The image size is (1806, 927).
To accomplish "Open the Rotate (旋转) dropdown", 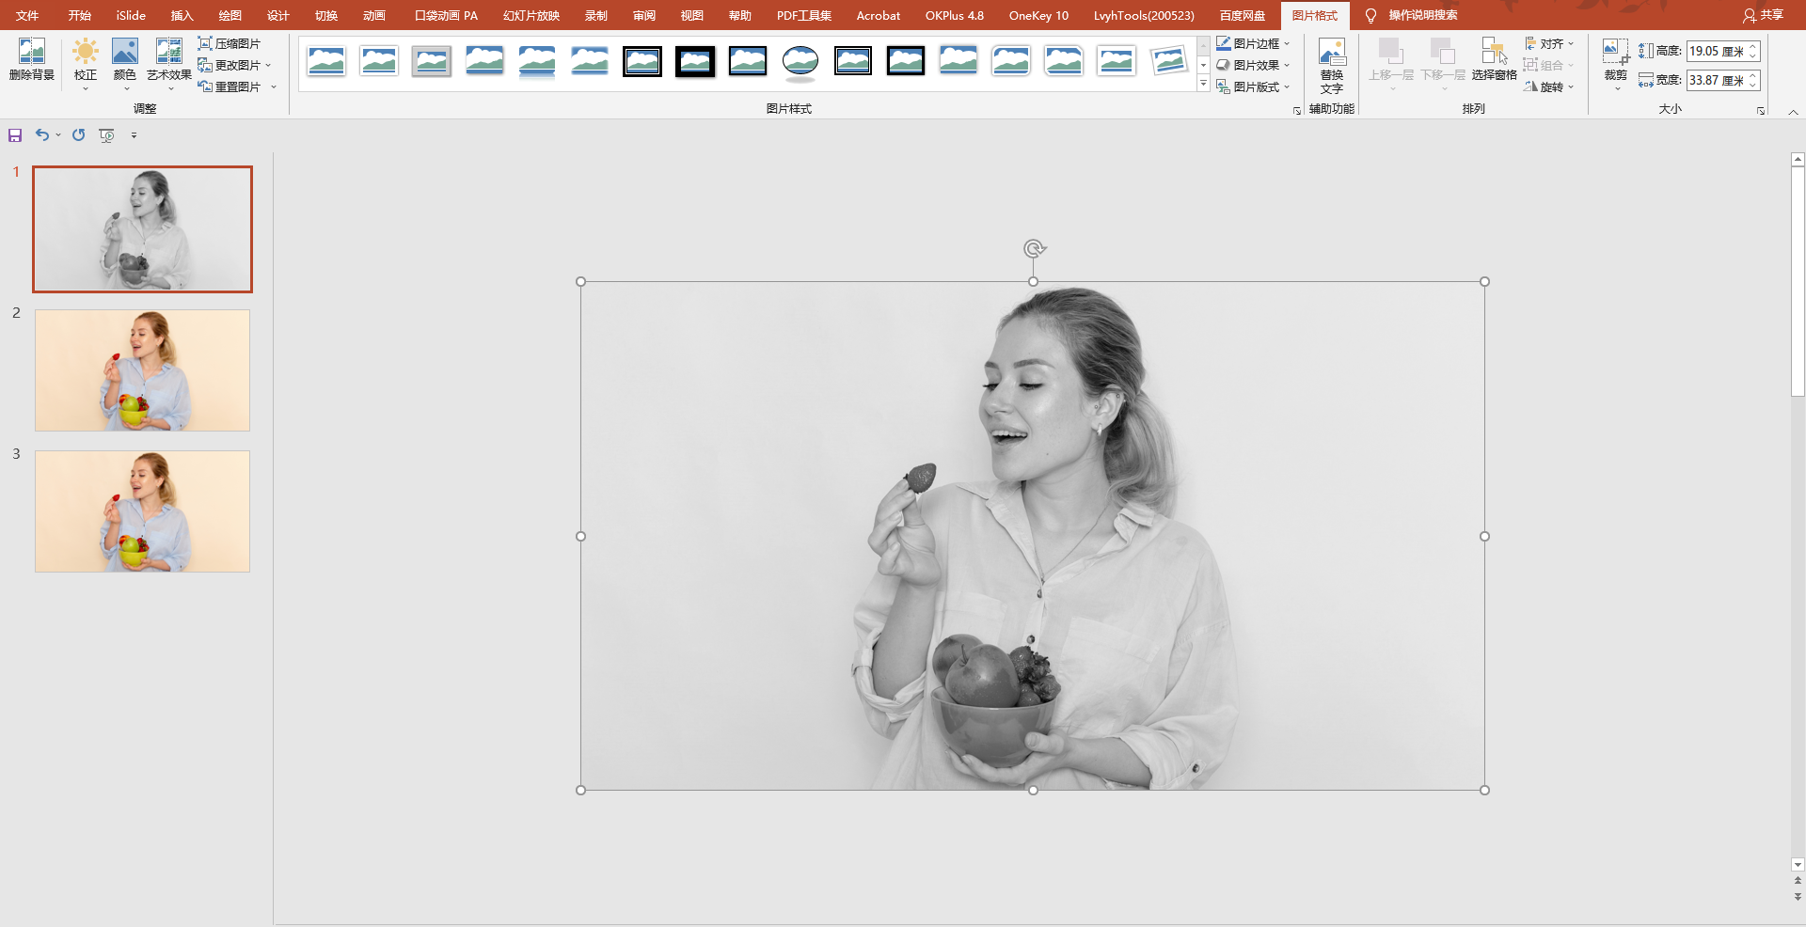I will coord(1548,86).
